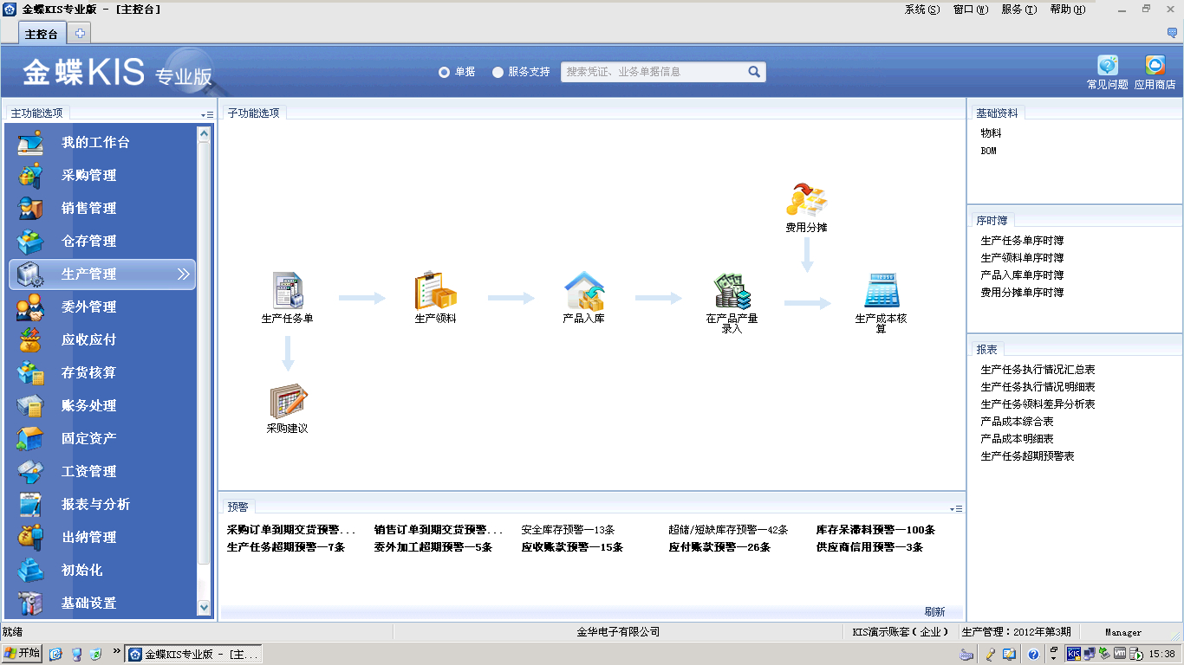Select 存货核算 sidebar icon
The width and height of the screenshot is (1184, 665).
pos(30,373)
